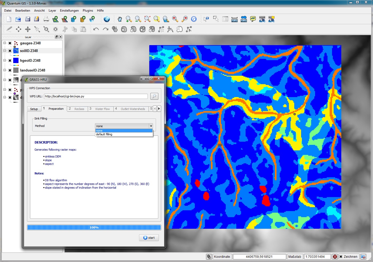
Task: Open the Sink Filling Method dropdown
Action: [x=124, y=126]
